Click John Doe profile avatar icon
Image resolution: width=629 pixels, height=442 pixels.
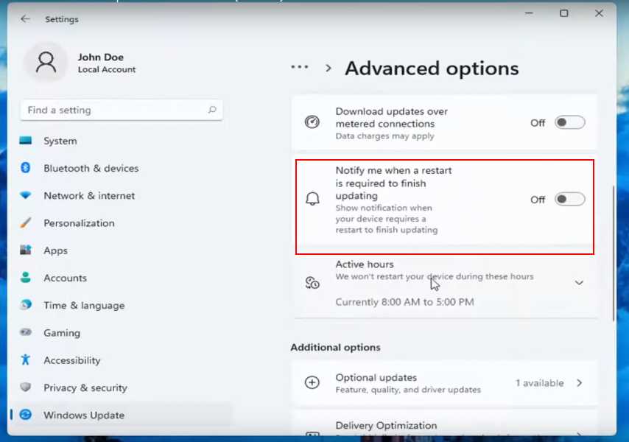46,63
